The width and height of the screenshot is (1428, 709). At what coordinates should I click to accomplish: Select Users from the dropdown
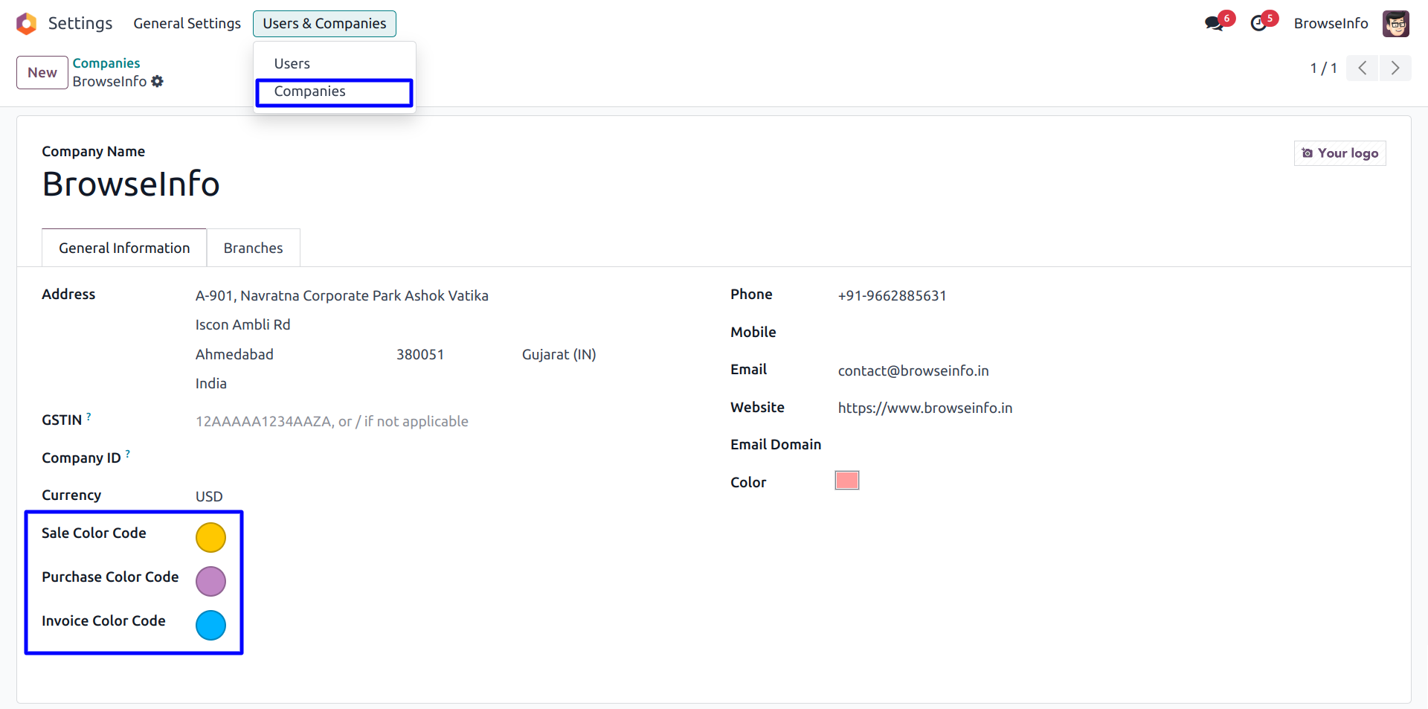point(334,64)
